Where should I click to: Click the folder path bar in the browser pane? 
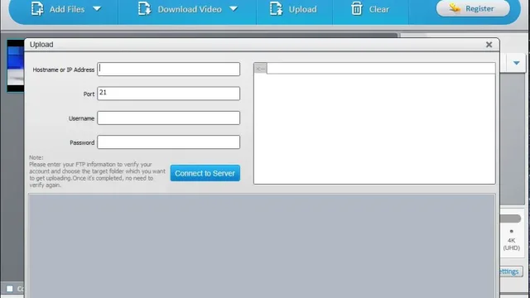click(x=381, y=68)
